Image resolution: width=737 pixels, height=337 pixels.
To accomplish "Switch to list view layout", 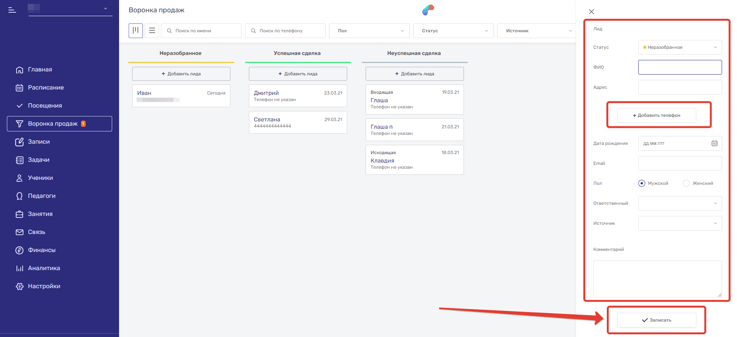I will (x=152, y=31).
